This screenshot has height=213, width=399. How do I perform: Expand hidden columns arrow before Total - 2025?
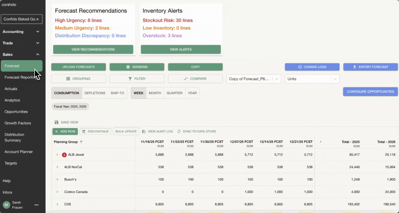[x=320, y=142]
